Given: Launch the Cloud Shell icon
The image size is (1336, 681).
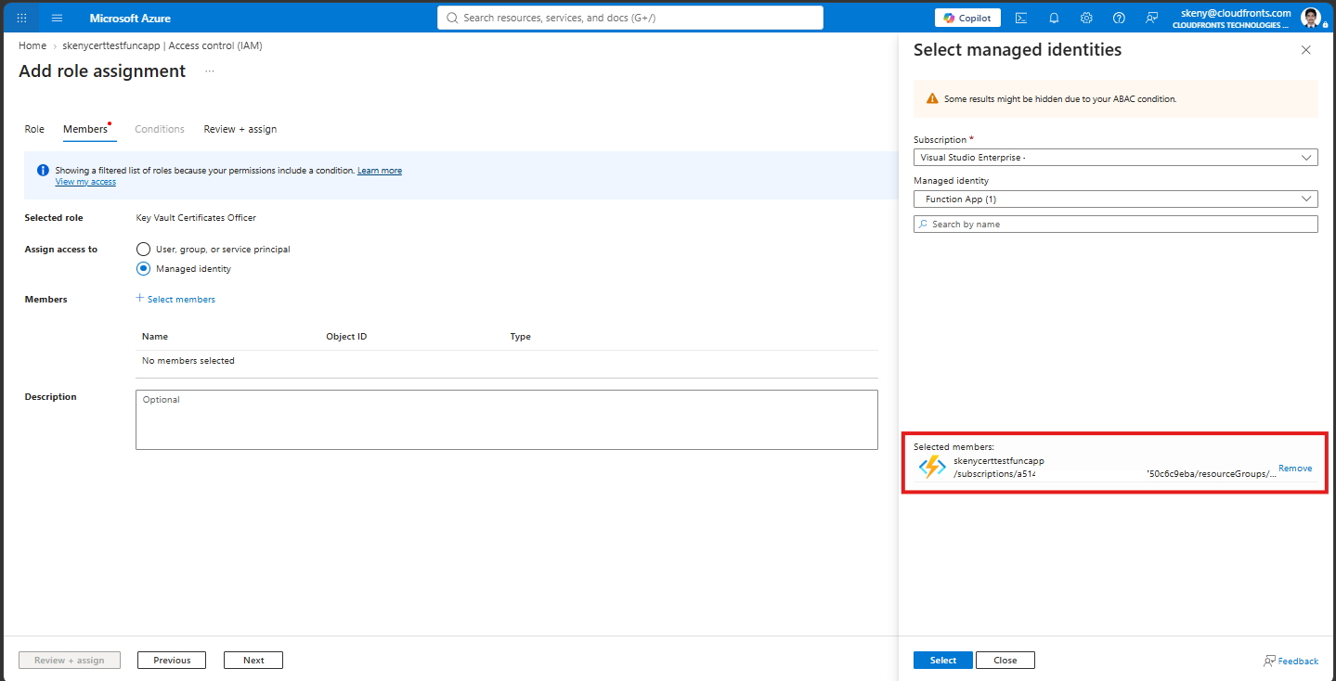Looking at the screenshot, I should (x=1021, y=18).
